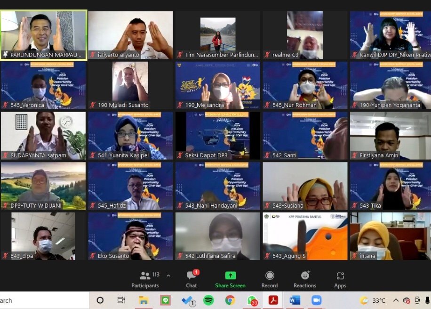Image resolution: width=431 pixels, height=309 pixels.
Task: Open the weather widget showing 33°C
Action: coord(373,300)
